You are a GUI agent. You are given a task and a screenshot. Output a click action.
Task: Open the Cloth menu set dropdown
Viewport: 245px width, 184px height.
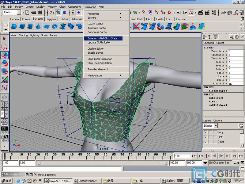(x=19, y=12)
